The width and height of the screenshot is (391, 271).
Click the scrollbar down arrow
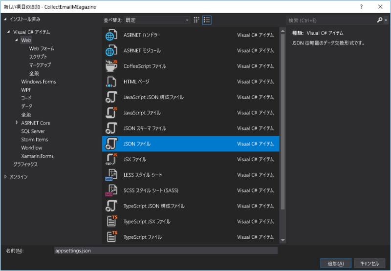click(283, 240)
